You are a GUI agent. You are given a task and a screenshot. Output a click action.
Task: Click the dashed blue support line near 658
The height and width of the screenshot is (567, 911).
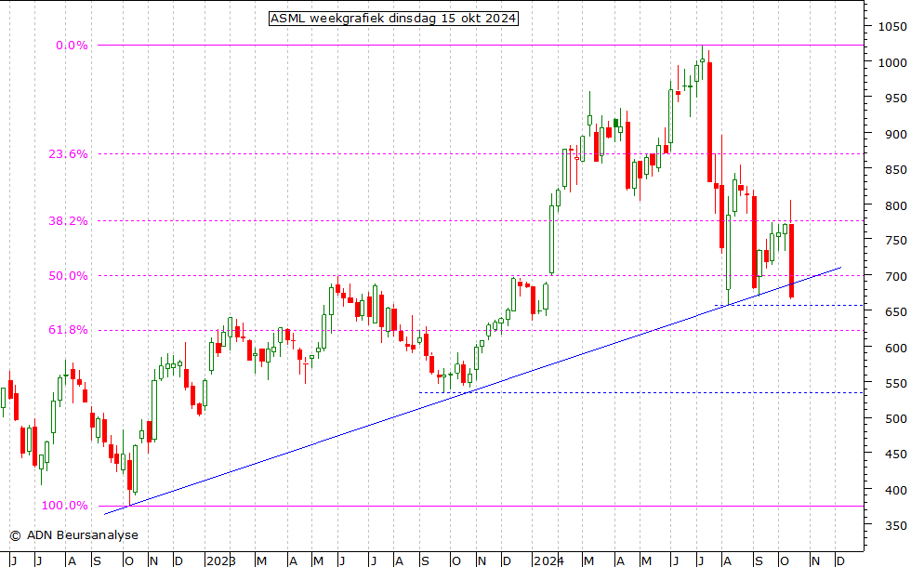788,305
